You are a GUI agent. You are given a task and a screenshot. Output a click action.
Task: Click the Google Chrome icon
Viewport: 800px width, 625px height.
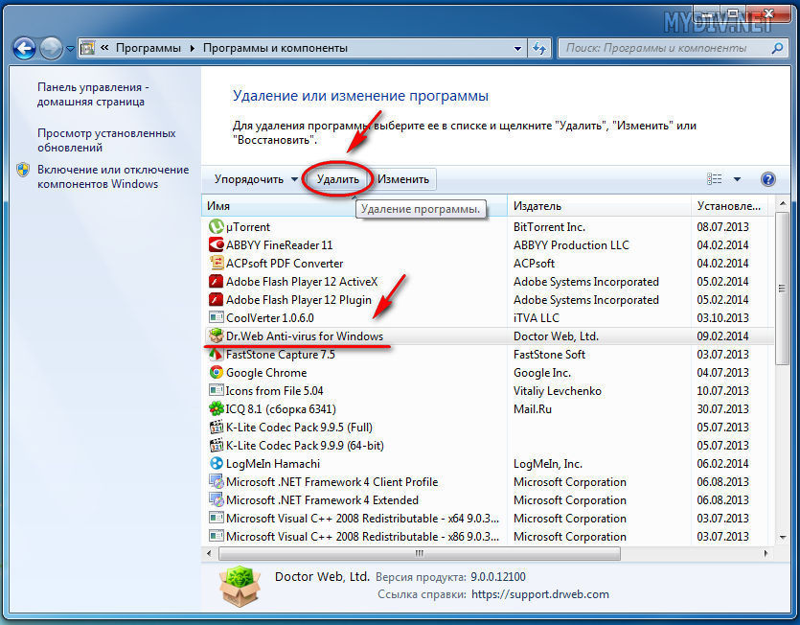coord(217,372)
